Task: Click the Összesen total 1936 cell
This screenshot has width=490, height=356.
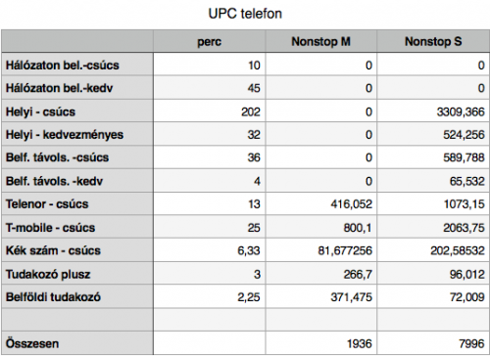Action: click(x=321, y=343)
